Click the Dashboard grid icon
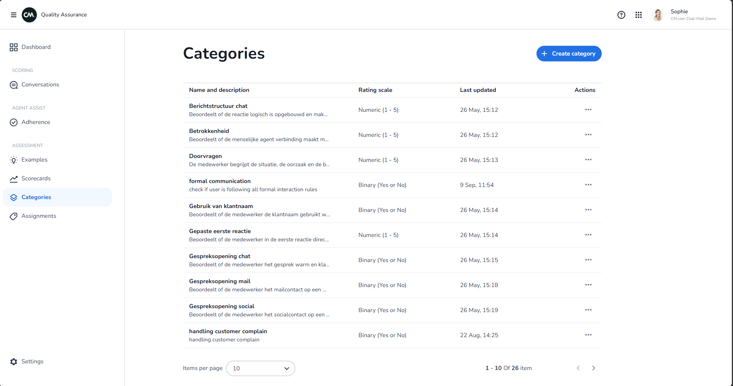The width and height of the screenshot is (733, 386). pos(14,47)
